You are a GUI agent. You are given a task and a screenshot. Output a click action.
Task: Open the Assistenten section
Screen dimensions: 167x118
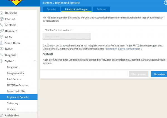tap(12, 115)
